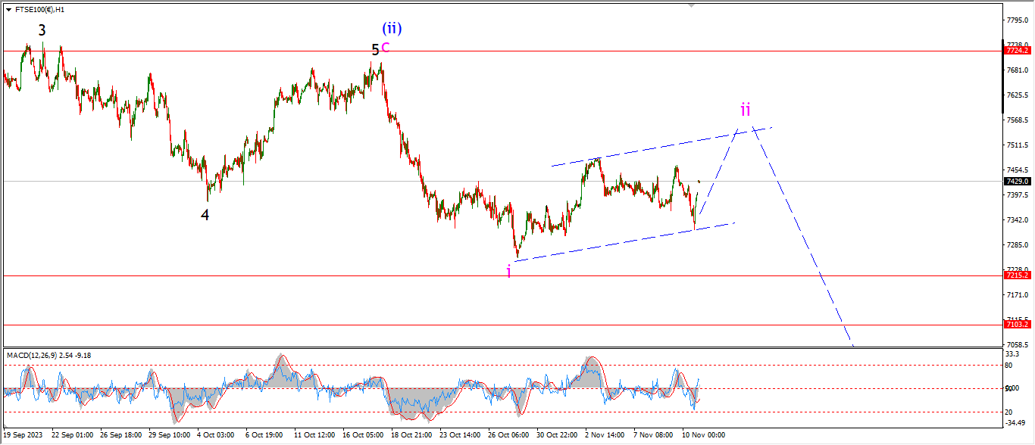Select the magenta wave ii label
The image size is (1035, 445).
pyautogui.click(x=746, y=110)
